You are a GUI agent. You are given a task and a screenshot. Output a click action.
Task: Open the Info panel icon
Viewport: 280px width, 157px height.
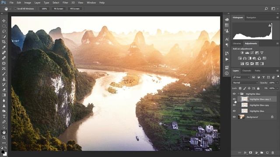227,73
